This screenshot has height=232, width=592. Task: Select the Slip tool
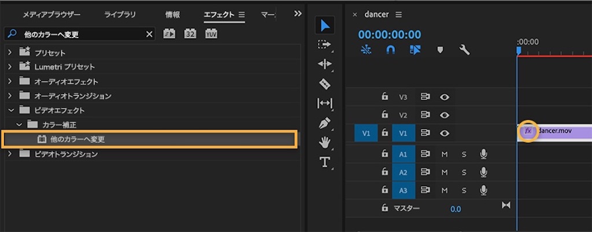tap(325, 103)
